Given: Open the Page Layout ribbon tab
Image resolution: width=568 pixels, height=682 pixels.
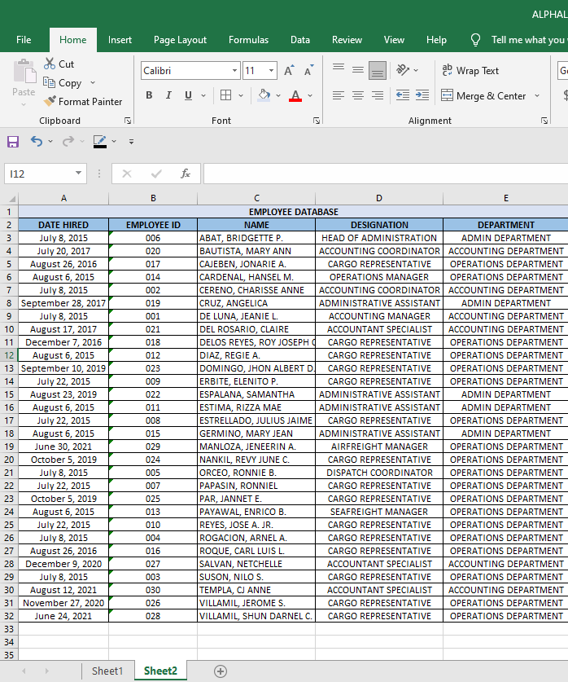Looking at the screenshot, I should coord(180,40).
